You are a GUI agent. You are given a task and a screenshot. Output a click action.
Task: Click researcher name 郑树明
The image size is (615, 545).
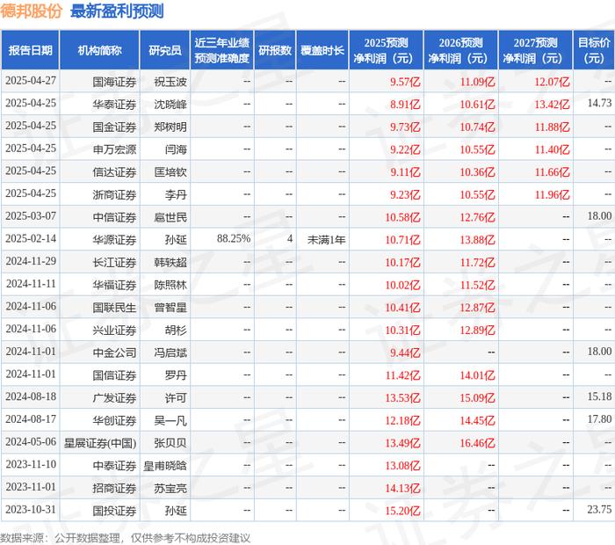pos(170,127)
